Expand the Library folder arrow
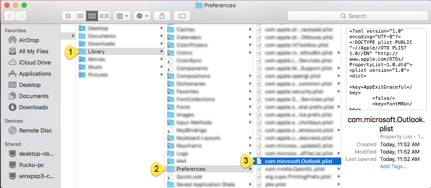The image size is (431, 188). 162,52
